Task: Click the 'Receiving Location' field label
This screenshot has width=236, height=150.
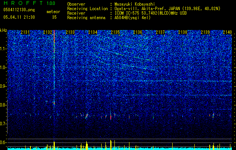Action: (x=87, y=9)
